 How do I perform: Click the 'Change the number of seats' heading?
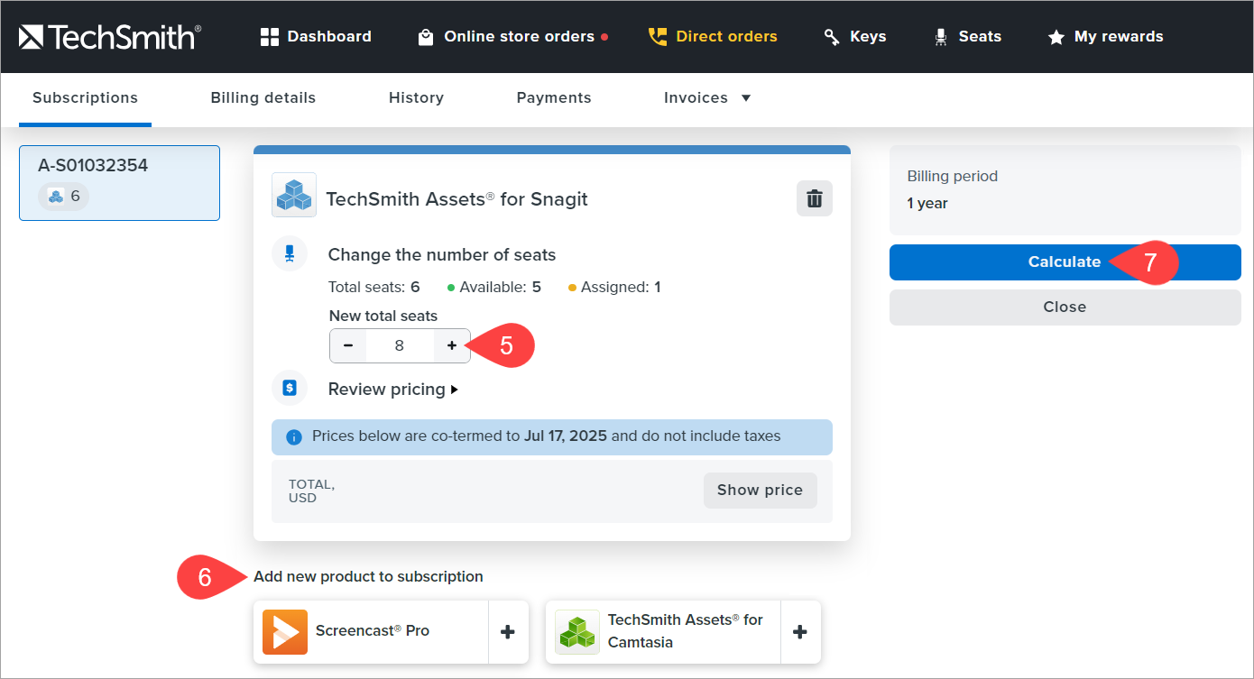point(442,255)
